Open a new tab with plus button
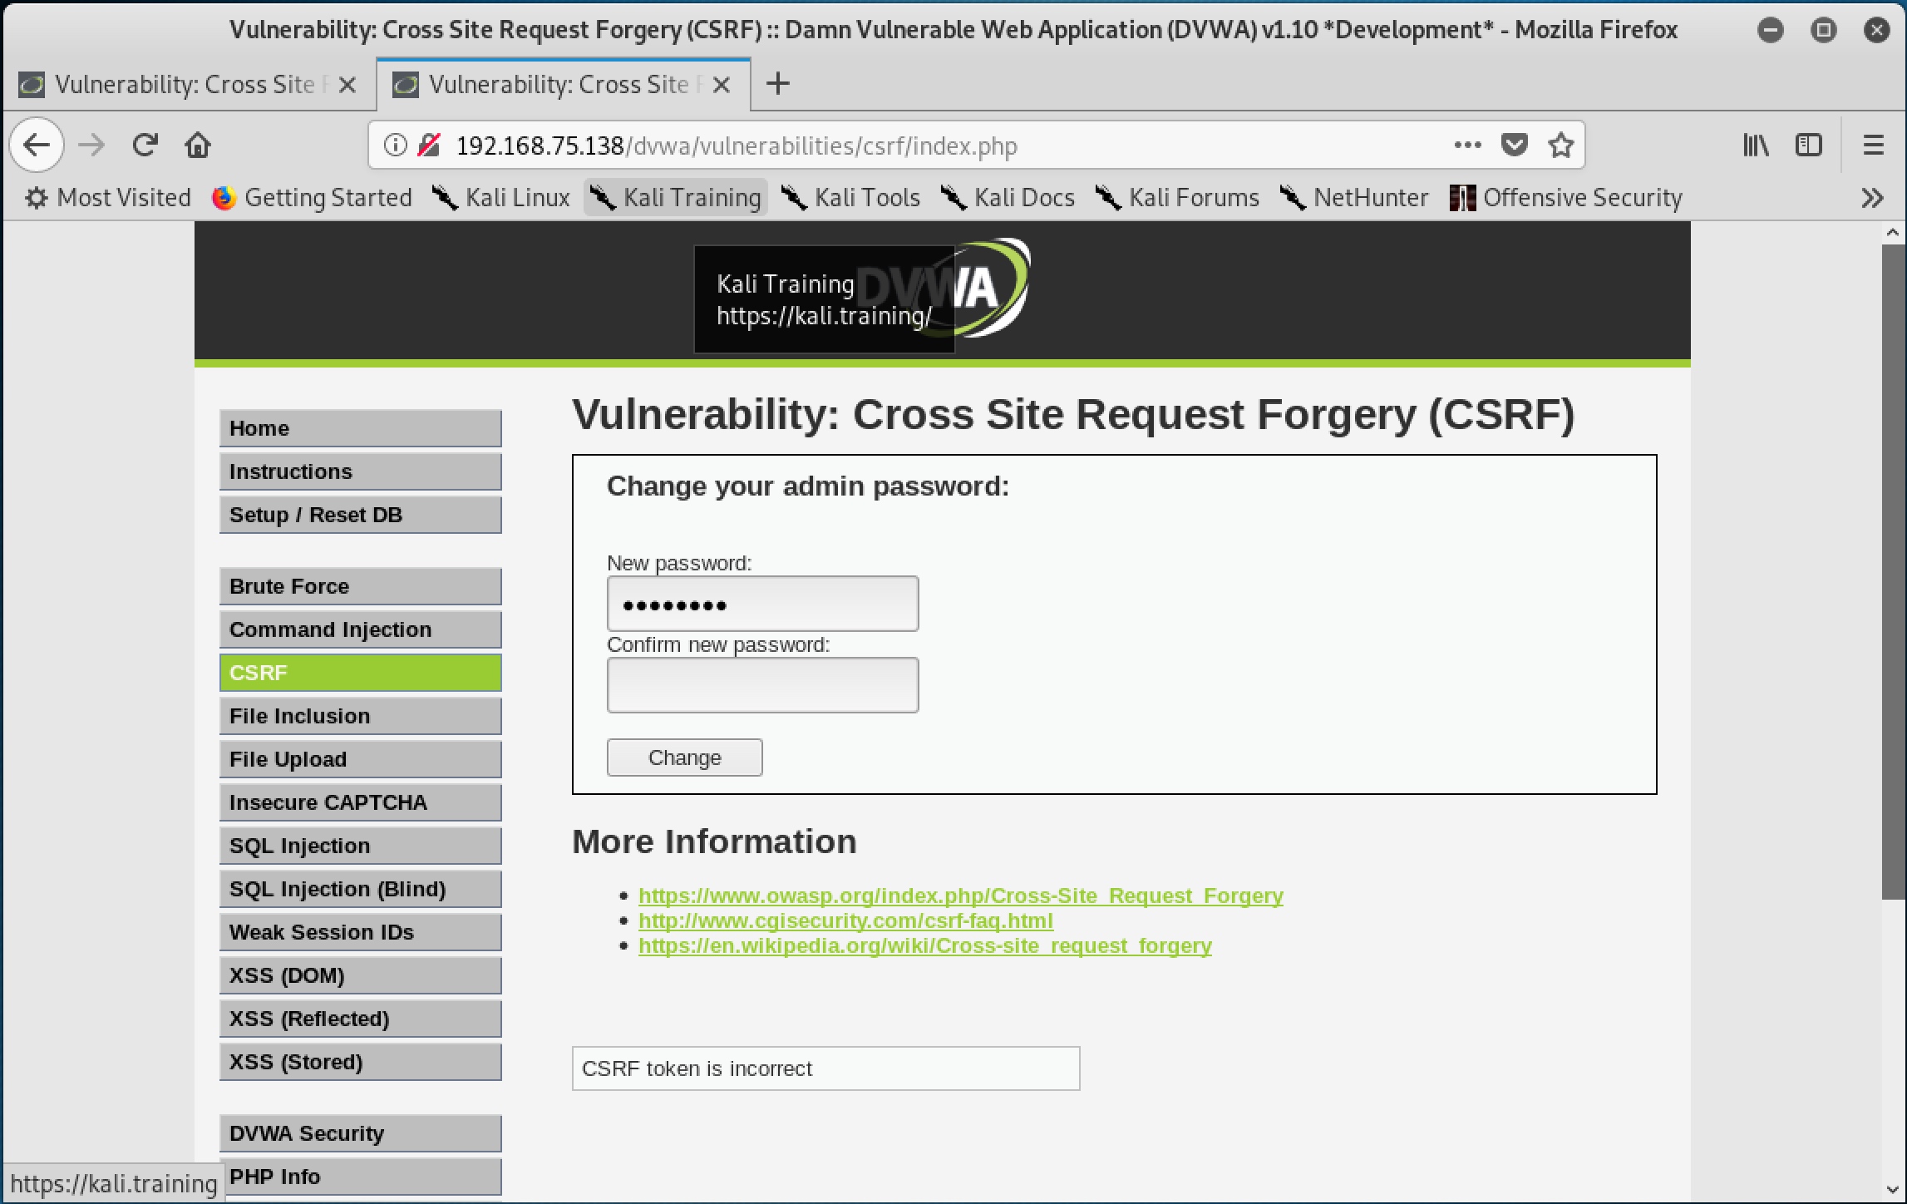Viewport: 1907px width, 1204px height. (777, 84)
